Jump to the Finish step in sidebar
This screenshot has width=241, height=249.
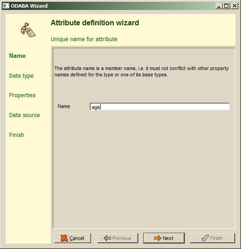[x=17, y=135]
